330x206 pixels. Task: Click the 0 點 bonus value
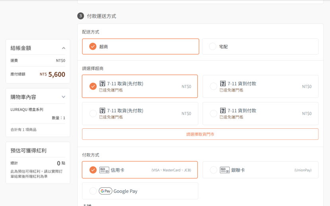61,163
